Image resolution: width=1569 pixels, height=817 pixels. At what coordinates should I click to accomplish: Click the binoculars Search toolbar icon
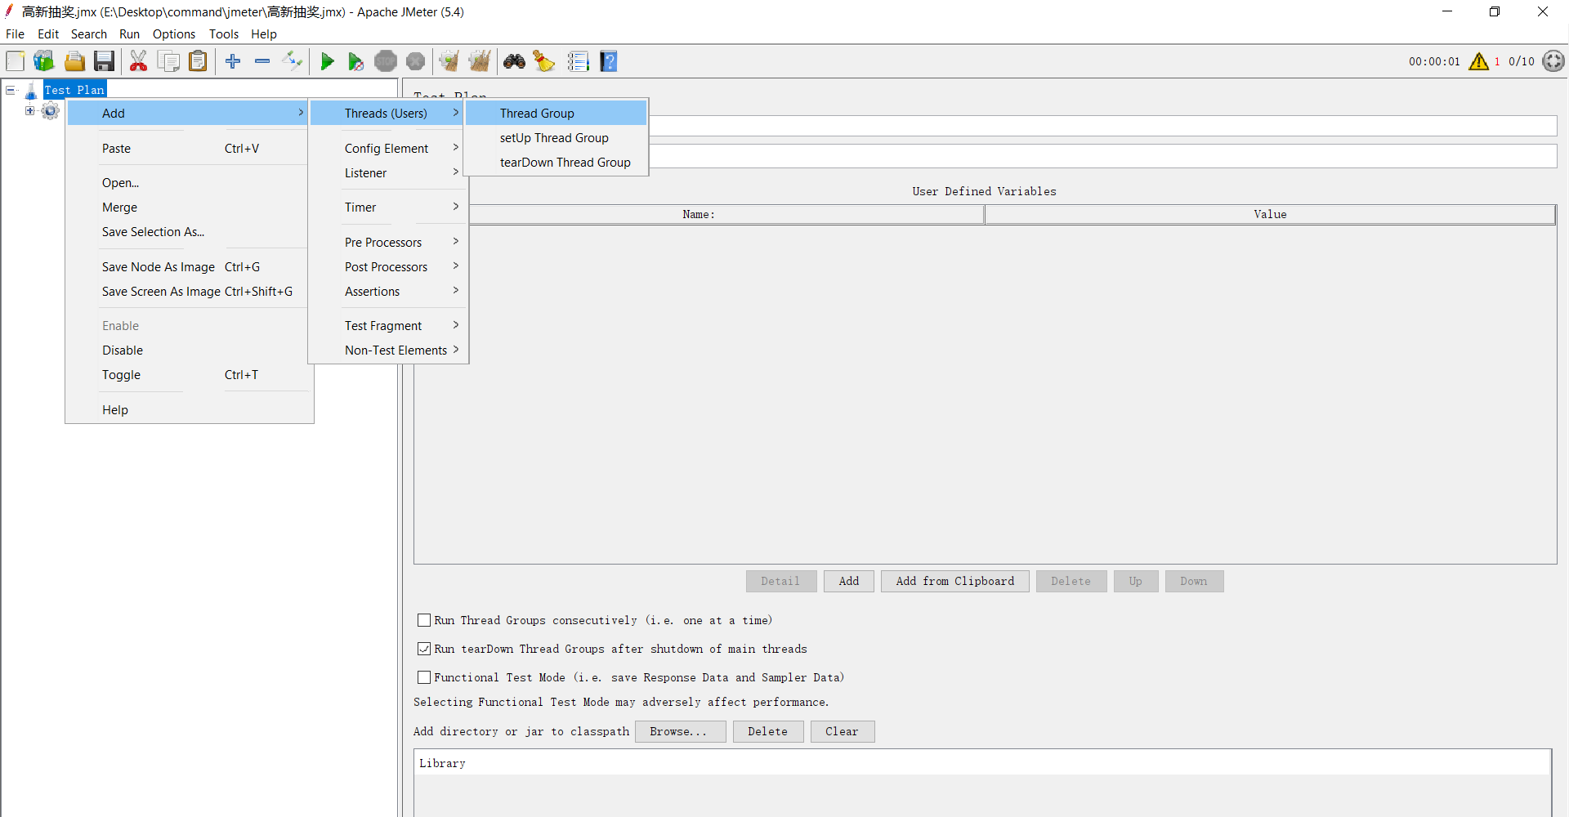click(514, 61)
